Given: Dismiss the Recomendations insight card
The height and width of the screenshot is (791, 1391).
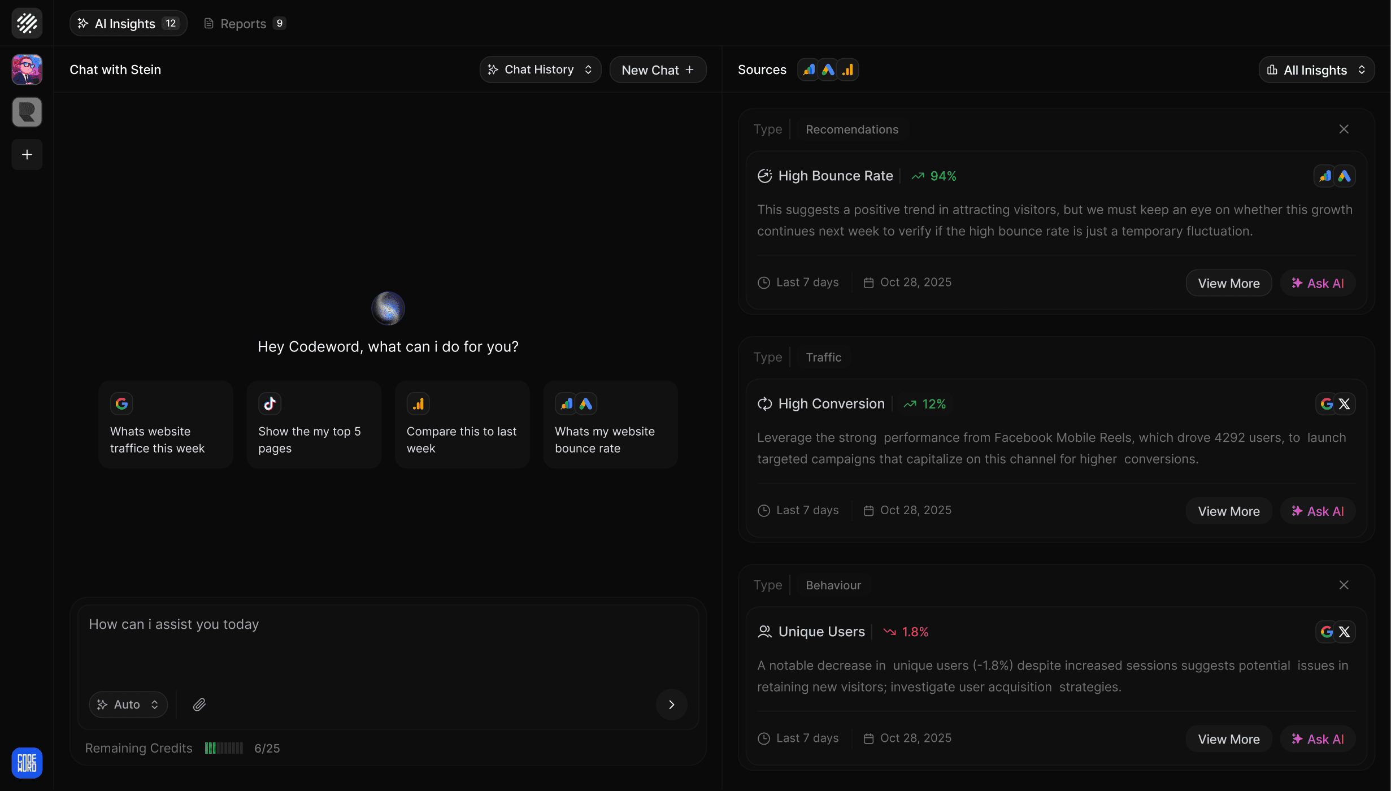Looking at the screenshot, I should [1344, 129].
